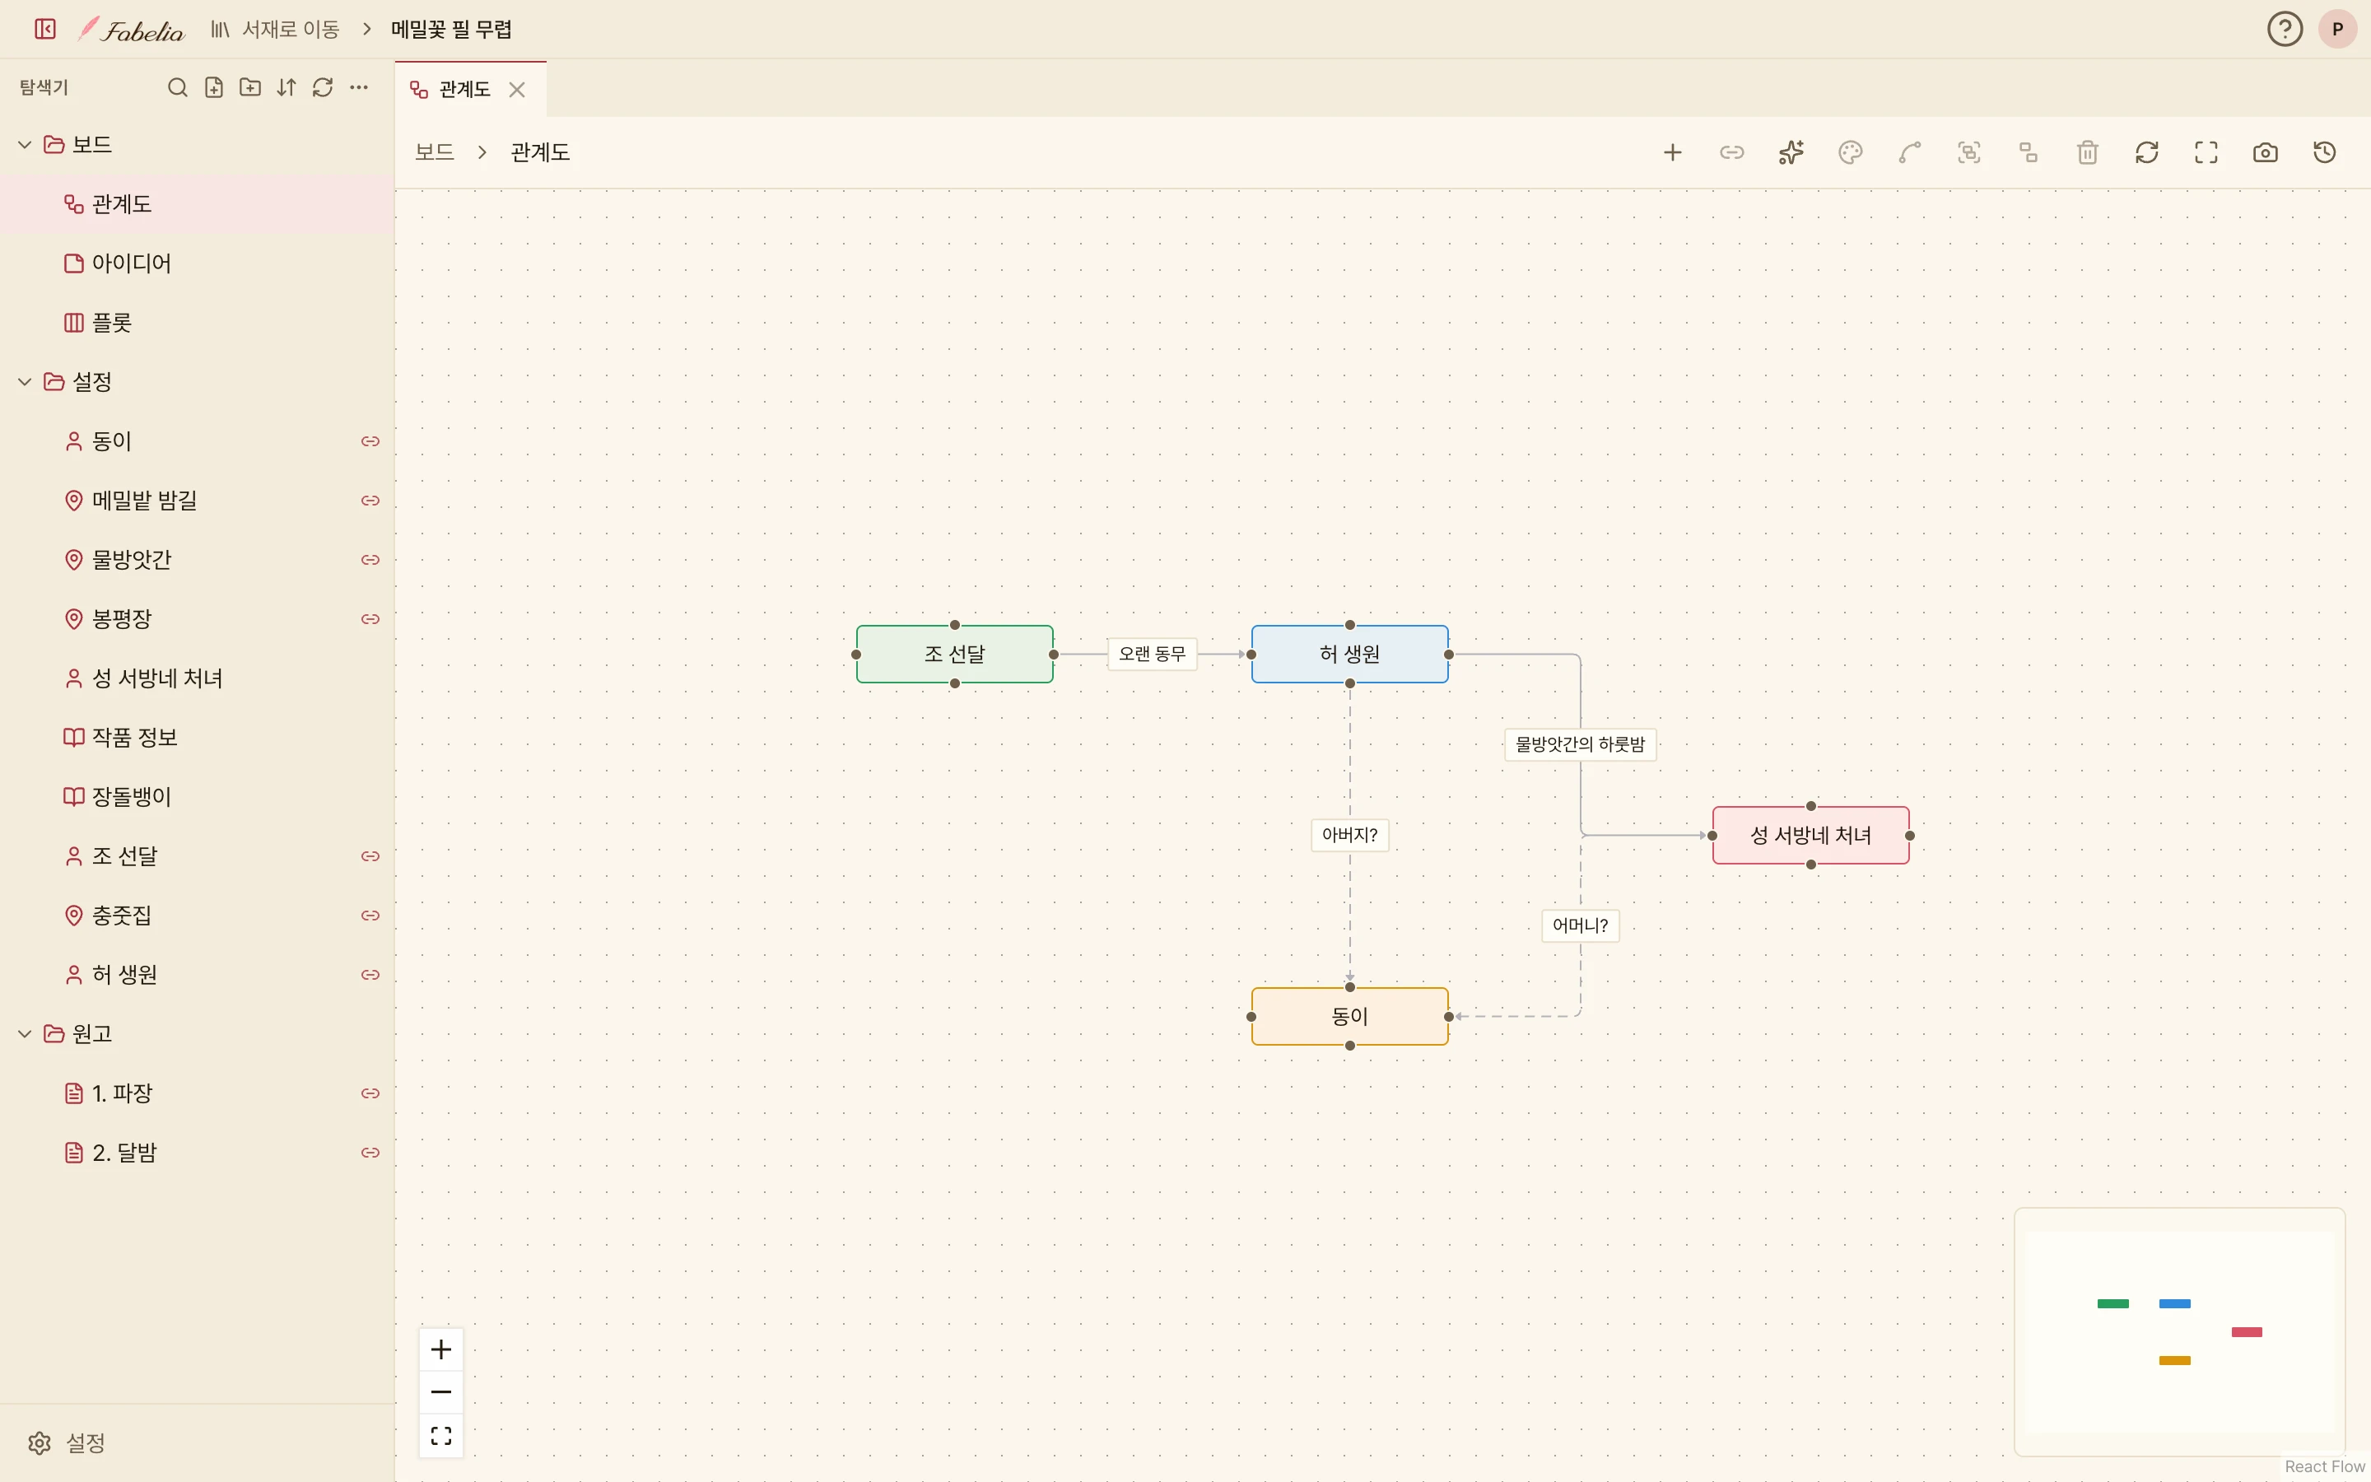Open explorer more options menu

click(x=359, y=87)
